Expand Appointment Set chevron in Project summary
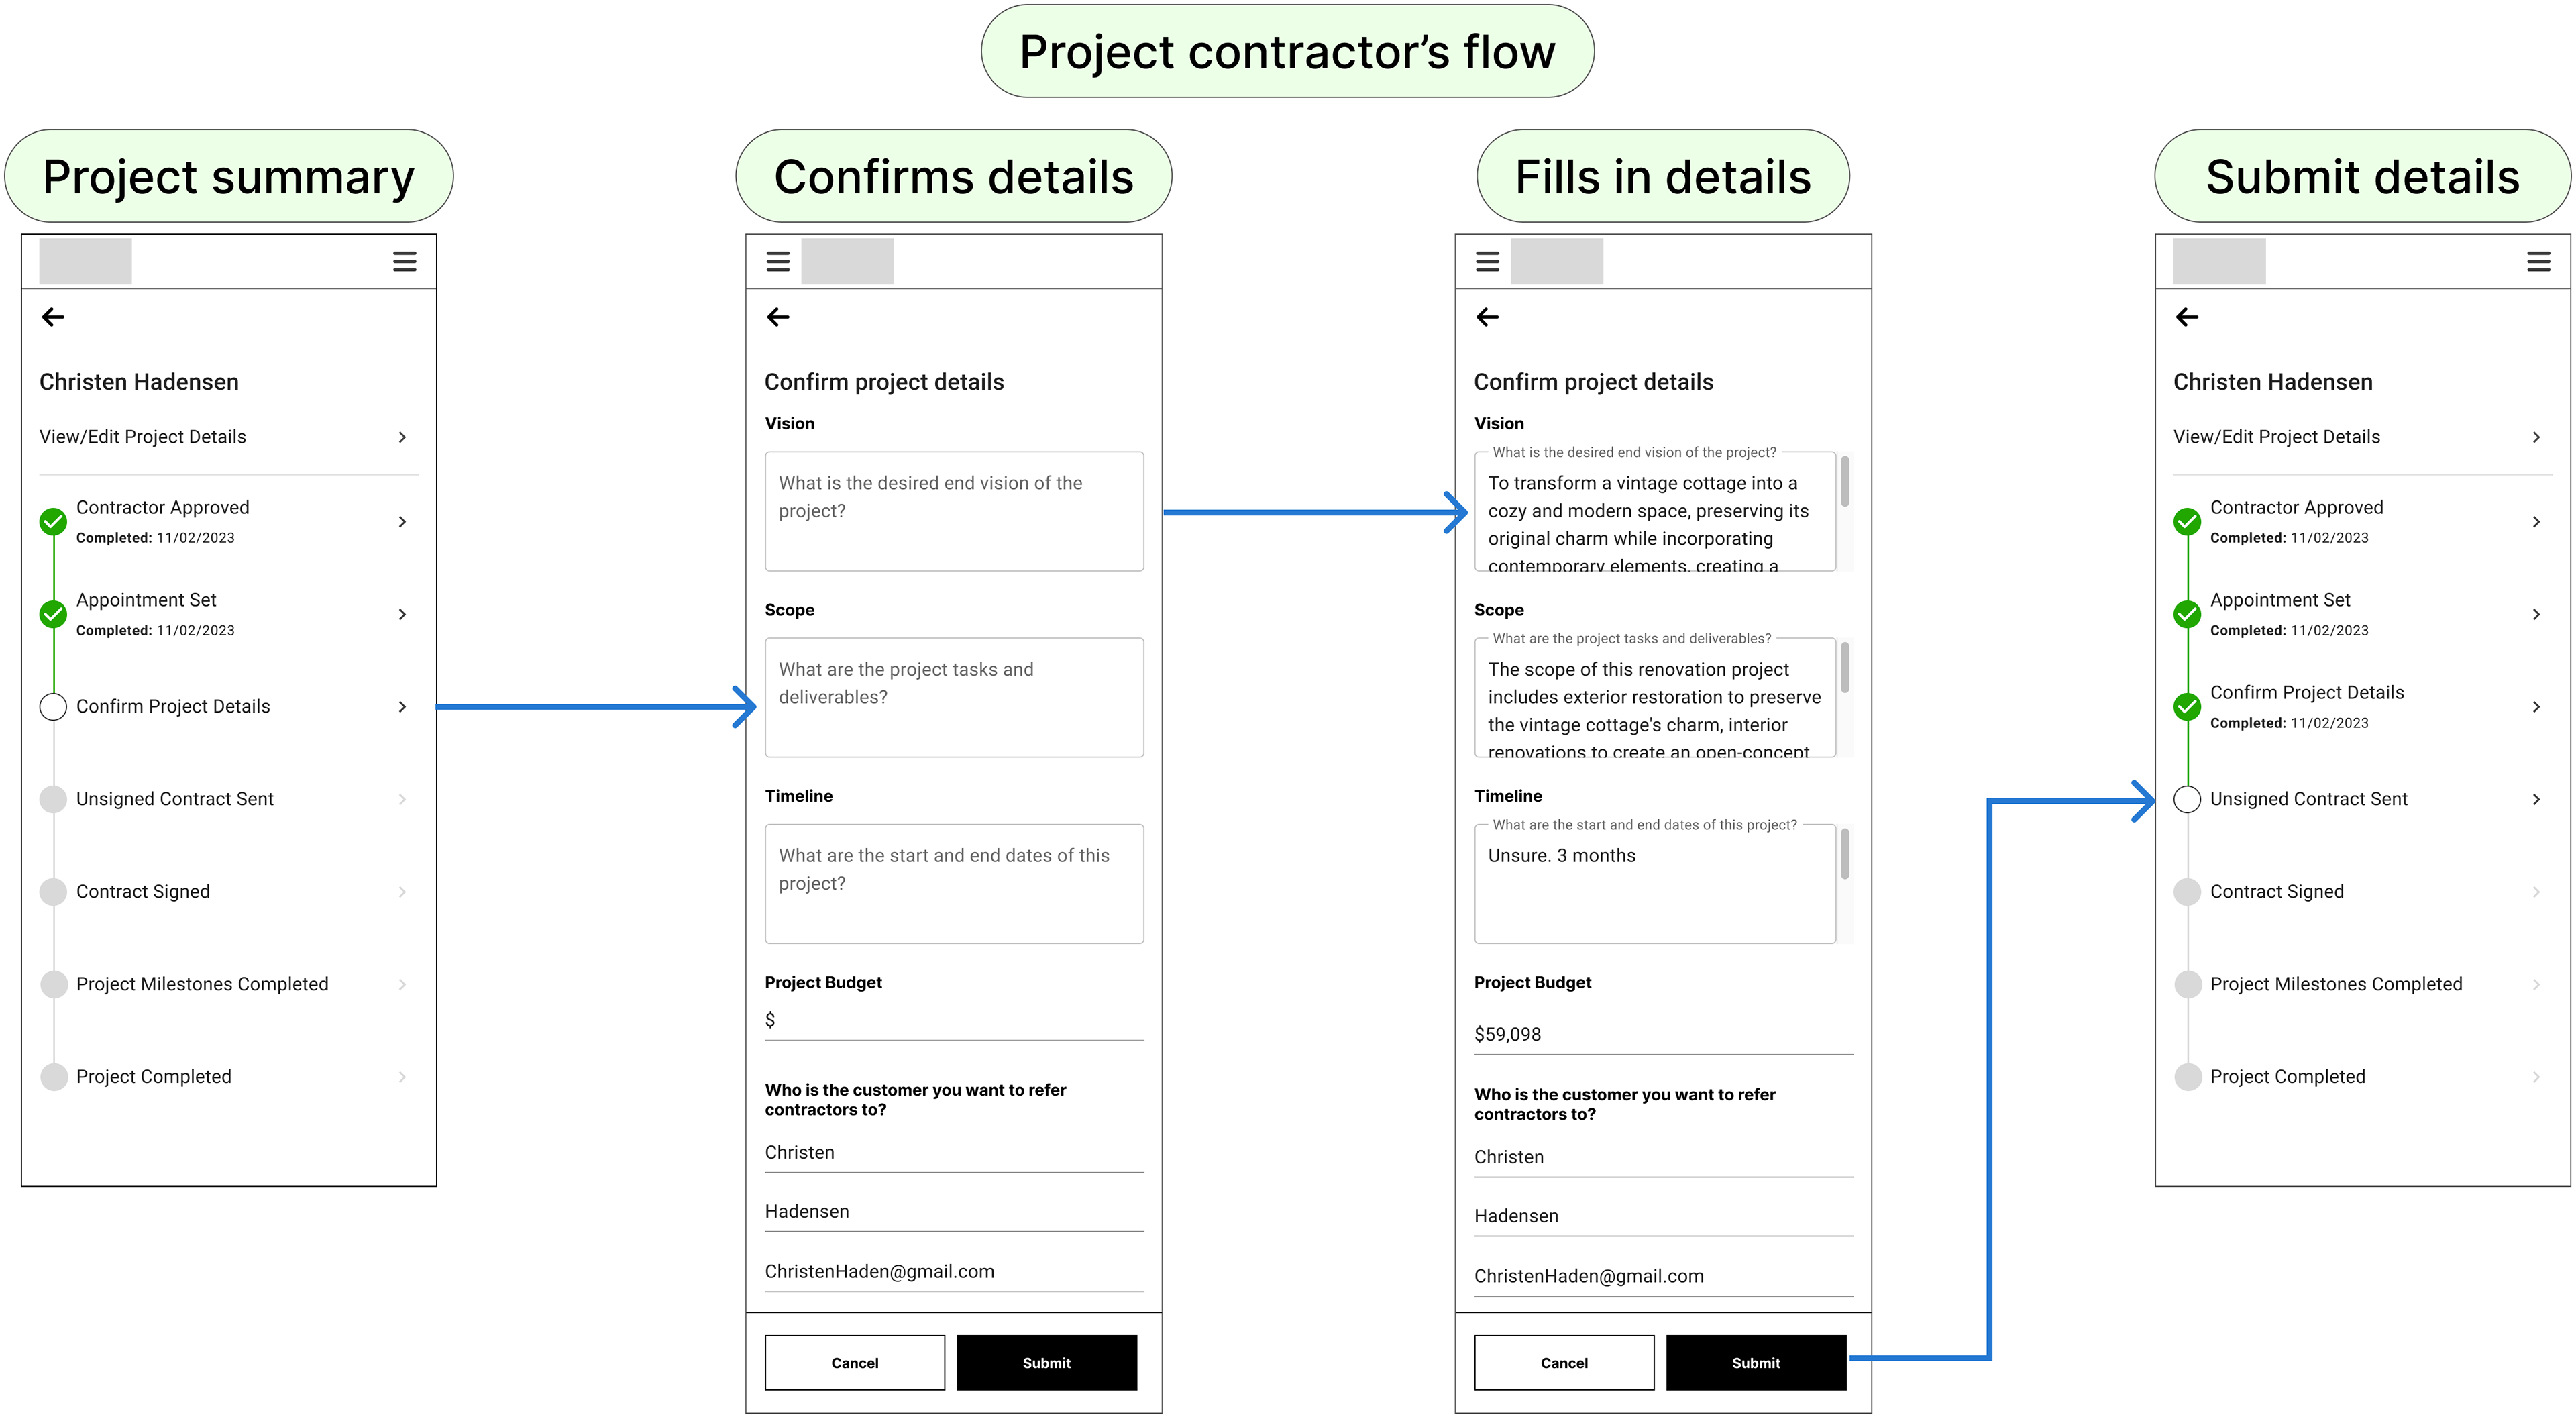 402,614
